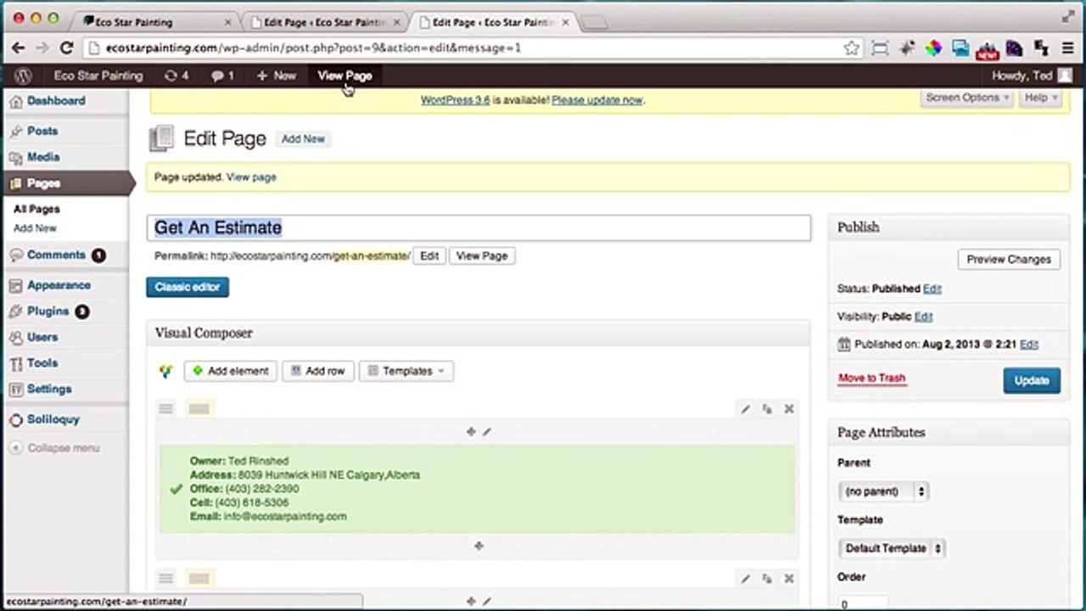The width and height of the screenshot is (1086, 611).
Task: Edit the first row with its pencil icon
Action: pyautogui.click(x=745, y=409)
